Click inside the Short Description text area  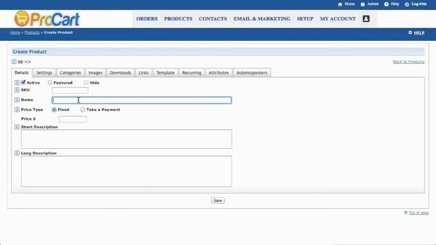tap(126, 139)
